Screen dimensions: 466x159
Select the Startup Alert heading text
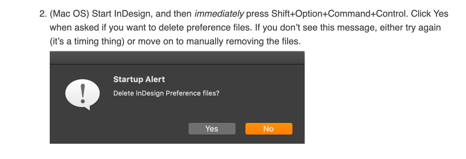pos(139,79)
